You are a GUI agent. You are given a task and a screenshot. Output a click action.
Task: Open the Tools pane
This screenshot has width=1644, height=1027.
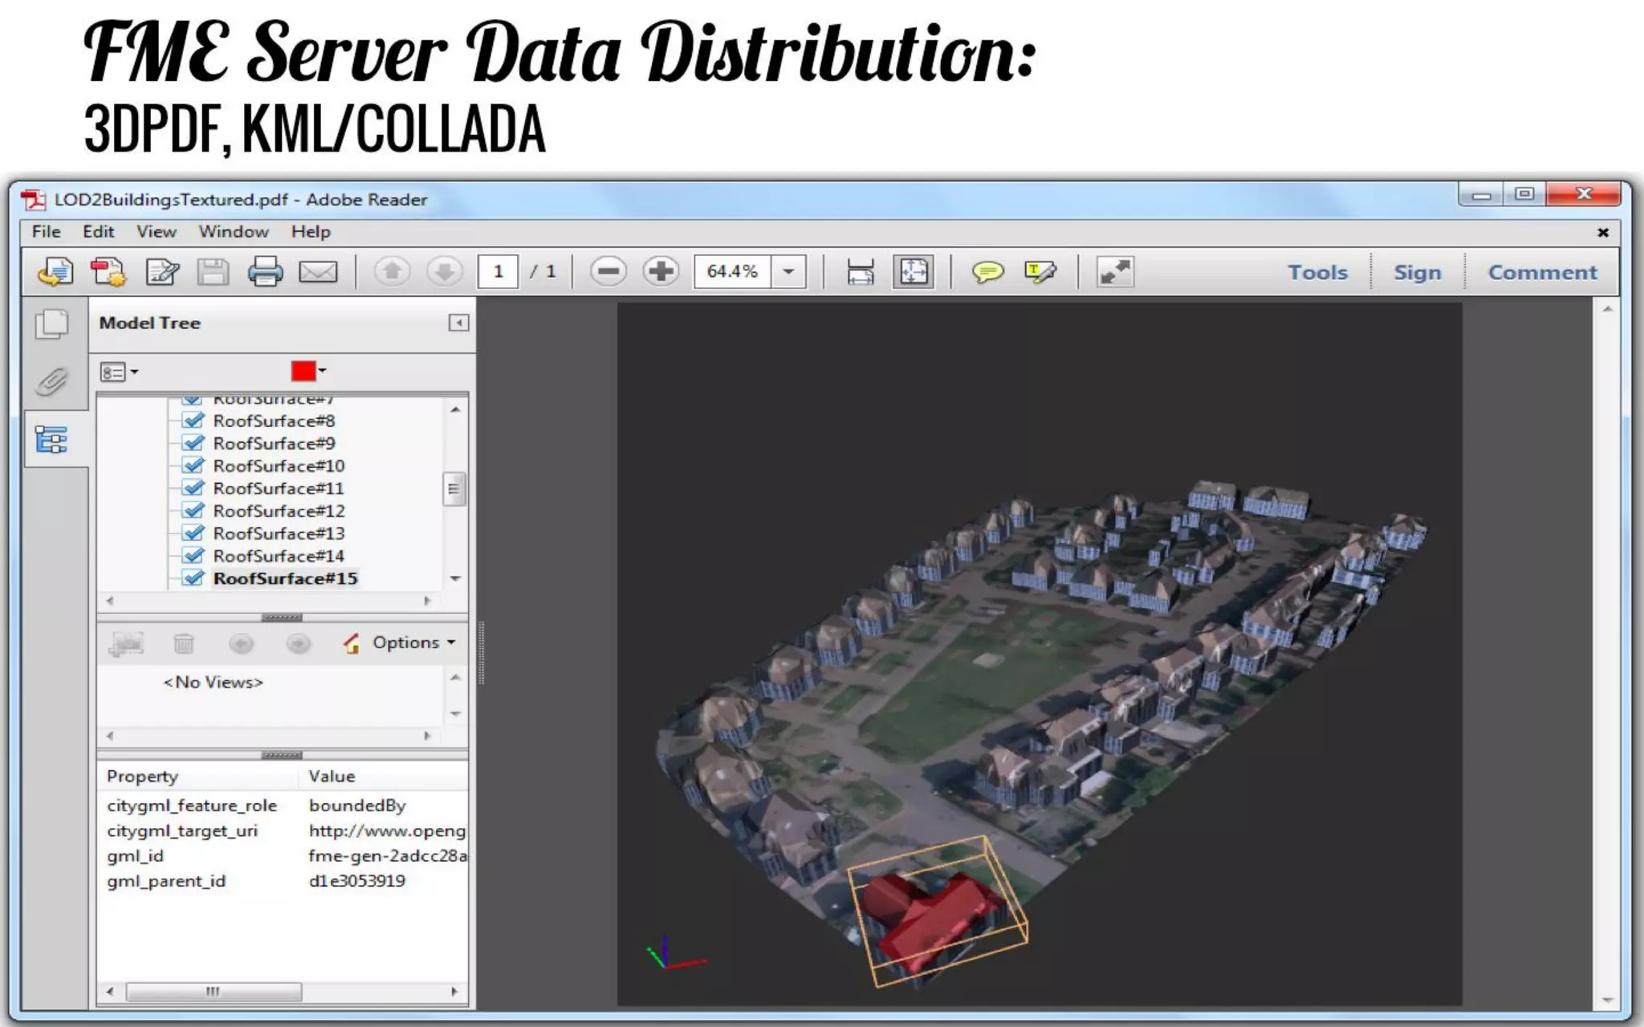[1317, 273]
